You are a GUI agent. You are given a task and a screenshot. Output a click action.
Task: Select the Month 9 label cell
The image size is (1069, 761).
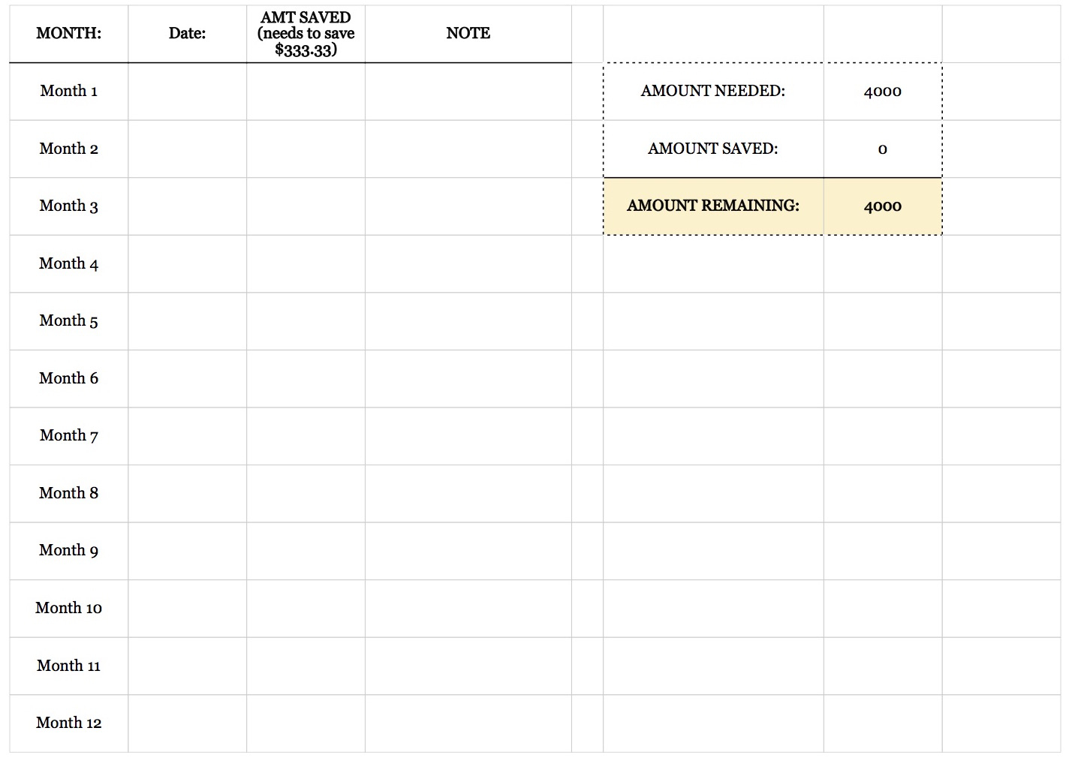pyautogui.click(x=68, y=551)
